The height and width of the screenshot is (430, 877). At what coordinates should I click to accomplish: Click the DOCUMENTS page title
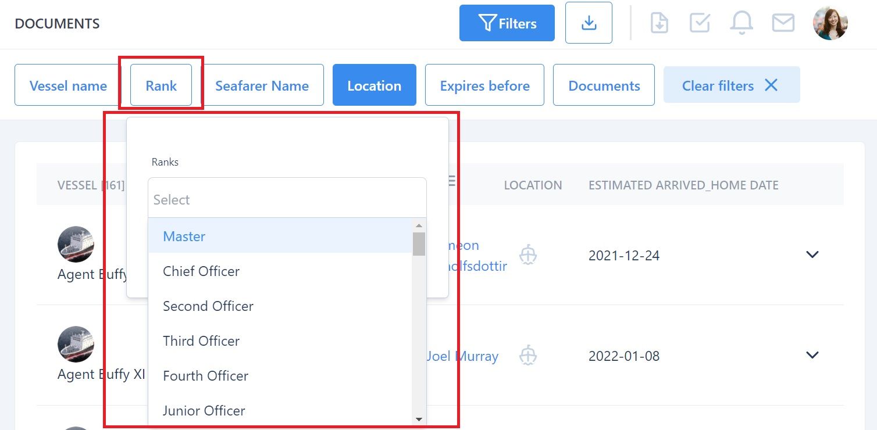pyautogui.click(x=57, y=24)
